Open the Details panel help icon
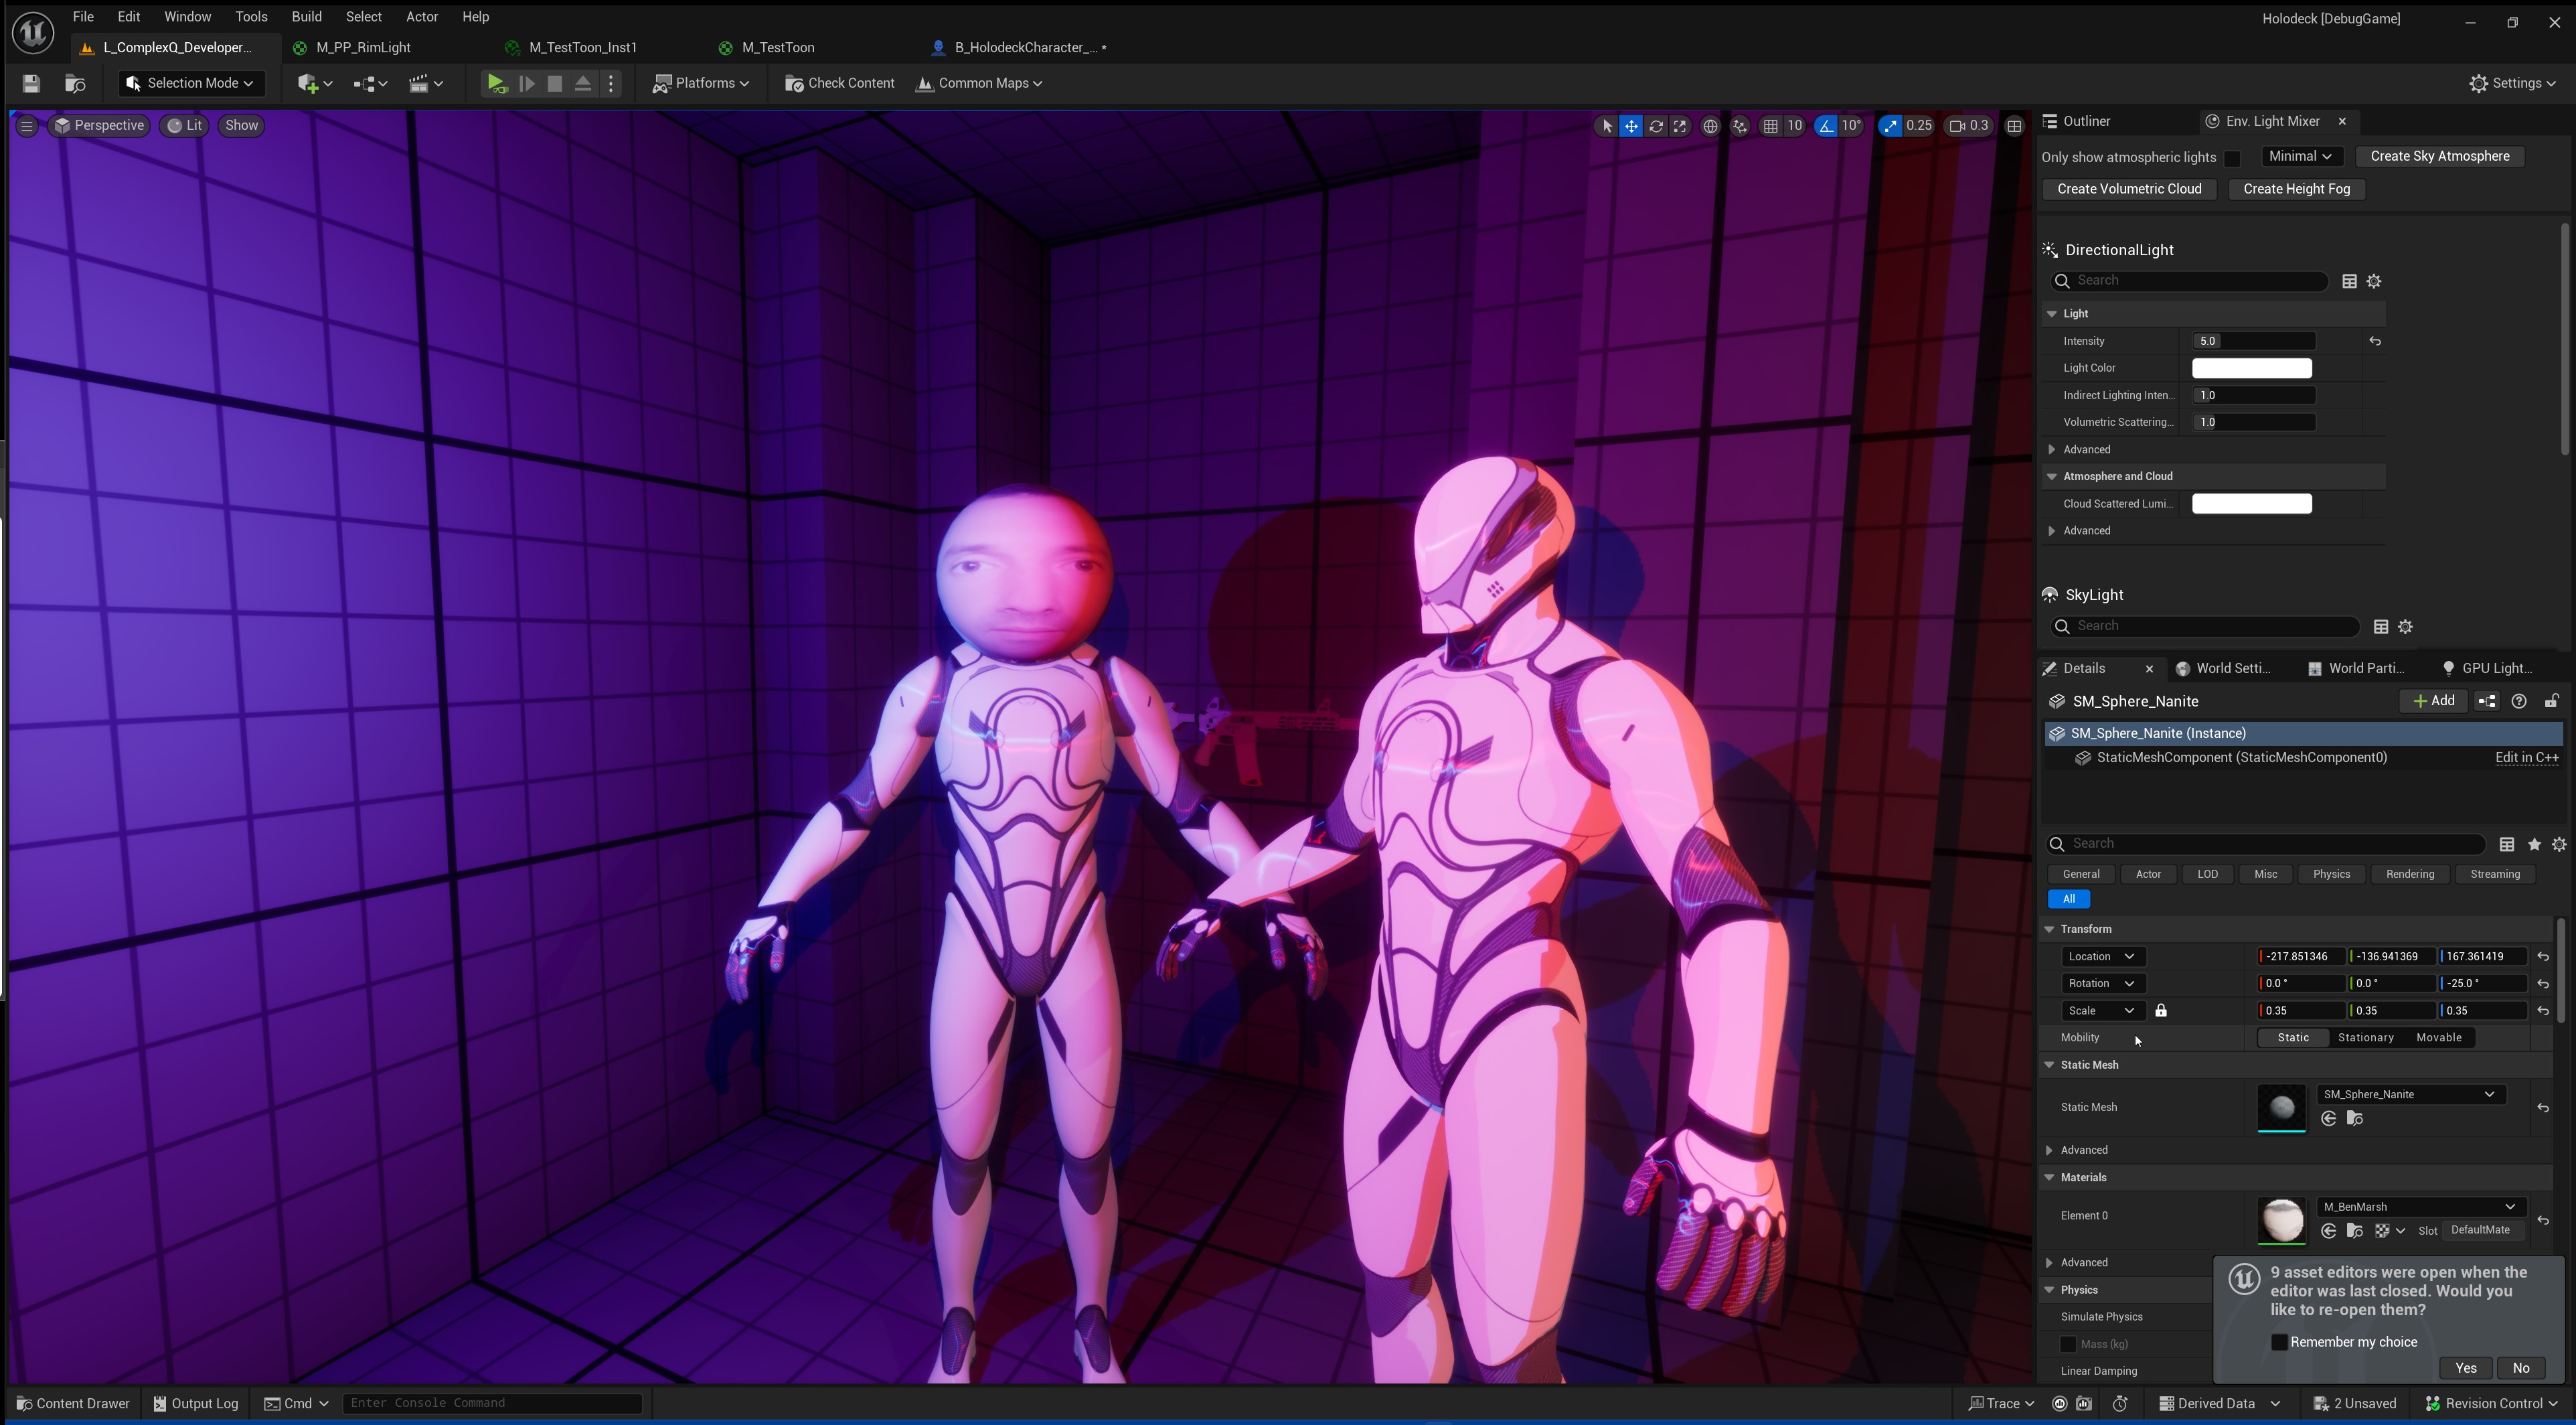2576x1425 pixels. click(x=2519, y=702)
